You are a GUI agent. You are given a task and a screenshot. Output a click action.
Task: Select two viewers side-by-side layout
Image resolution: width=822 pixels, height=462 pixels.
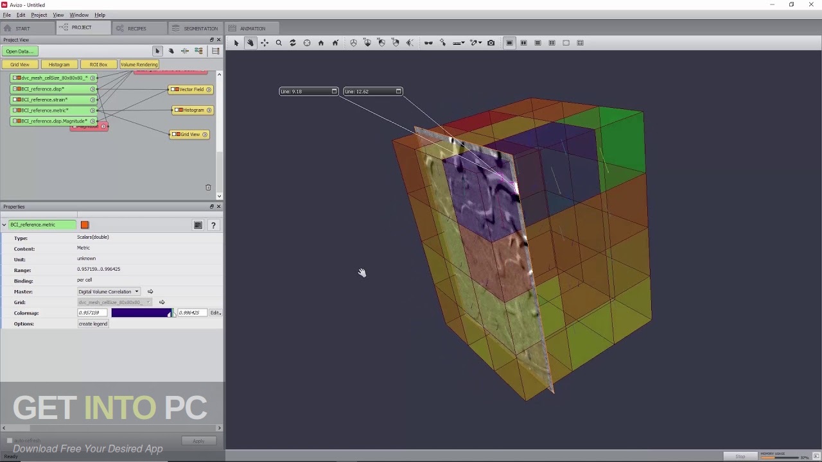pyautogui.click(x=523, y=43)
